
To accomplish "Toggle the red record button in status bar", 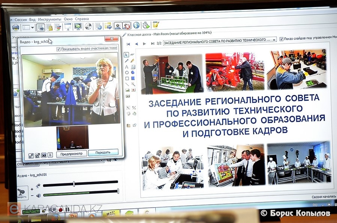I will (60, 210).
